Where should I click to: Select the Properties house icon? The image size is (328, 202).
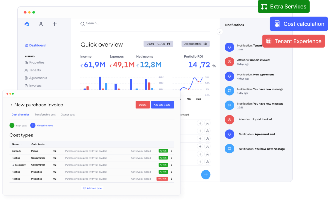26,62
